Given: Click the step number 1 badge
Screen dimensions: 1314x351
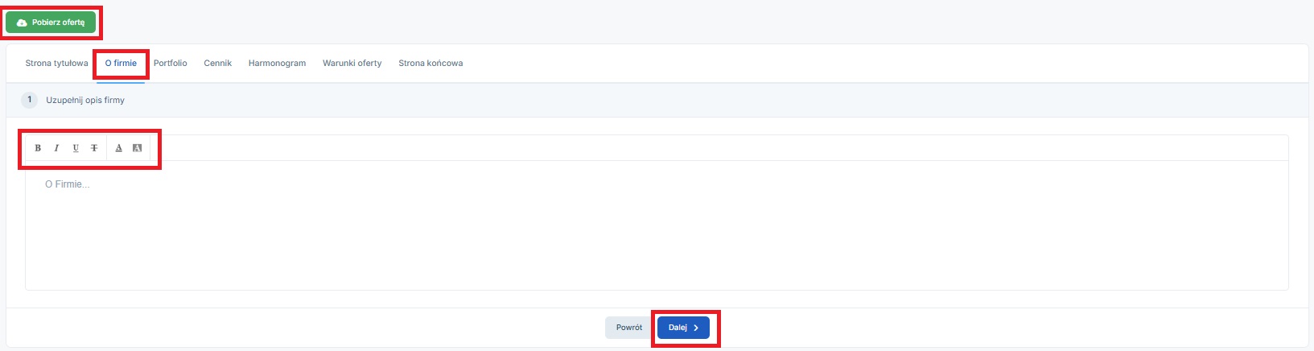Looking at the screenshot, I should (x=29, y=100).
